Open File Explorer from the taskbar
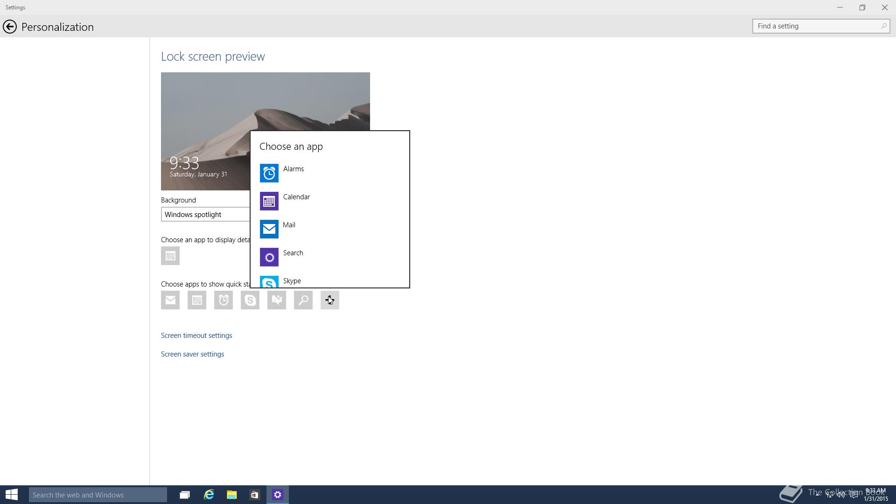The image size is (896, 504). (x=232, y=495)
